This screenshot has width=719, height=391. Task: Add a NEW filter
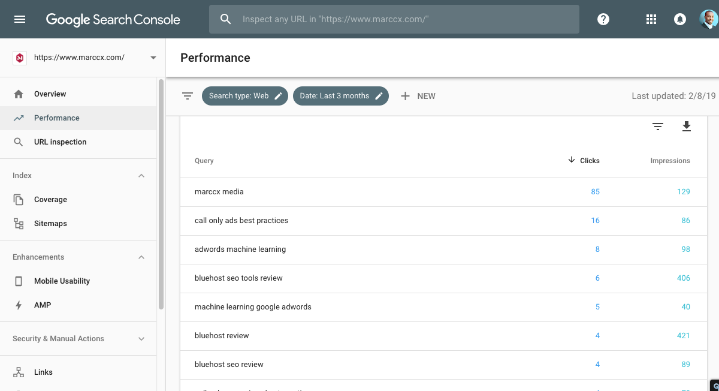coord(418,96)
